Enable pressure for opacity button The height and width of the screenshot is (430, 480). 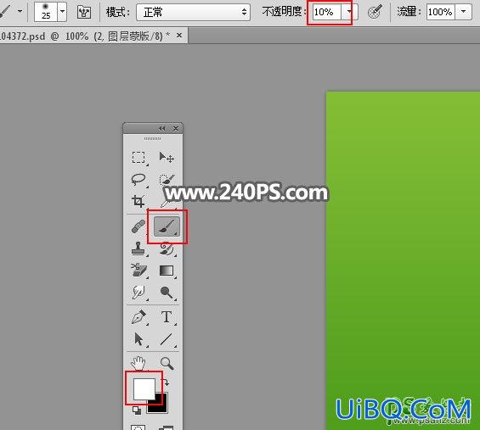375,12
